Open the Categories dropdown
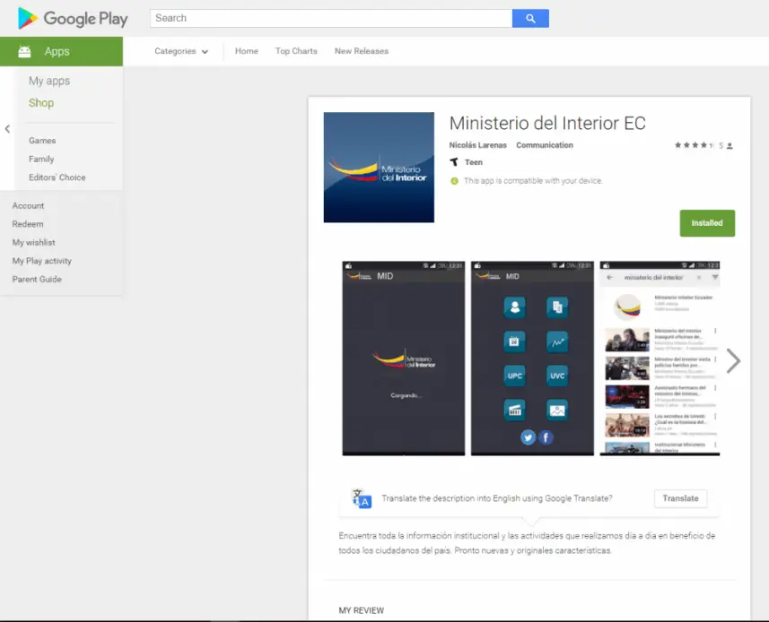This screenshot has height=622, width=769. 181,51
